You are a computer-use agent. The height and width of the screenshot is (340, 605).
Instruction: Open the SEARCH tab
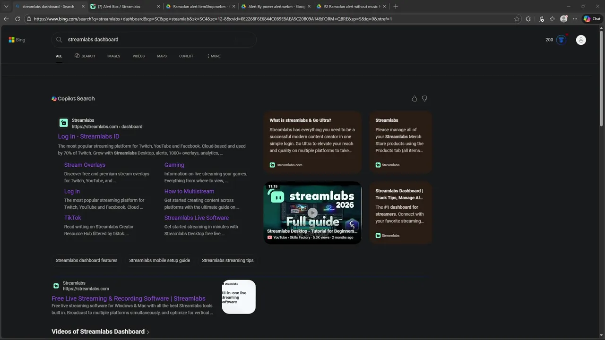point(85,56)
